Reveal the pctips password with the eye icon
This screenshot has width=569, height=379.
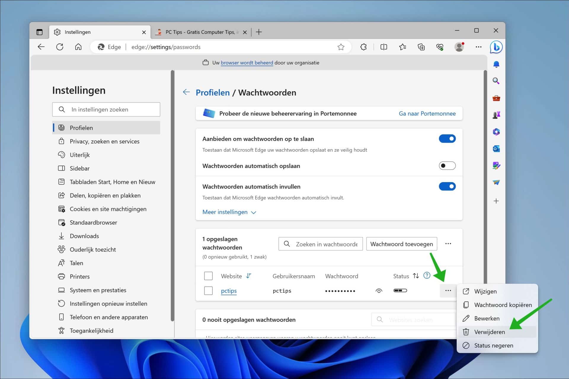pyautogui.click(x=379, y=291)
